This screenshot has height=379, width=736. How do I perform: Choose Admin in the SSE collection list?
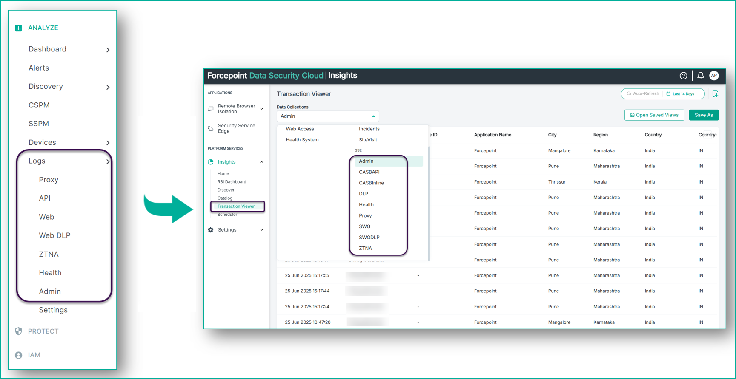(389, 161)
